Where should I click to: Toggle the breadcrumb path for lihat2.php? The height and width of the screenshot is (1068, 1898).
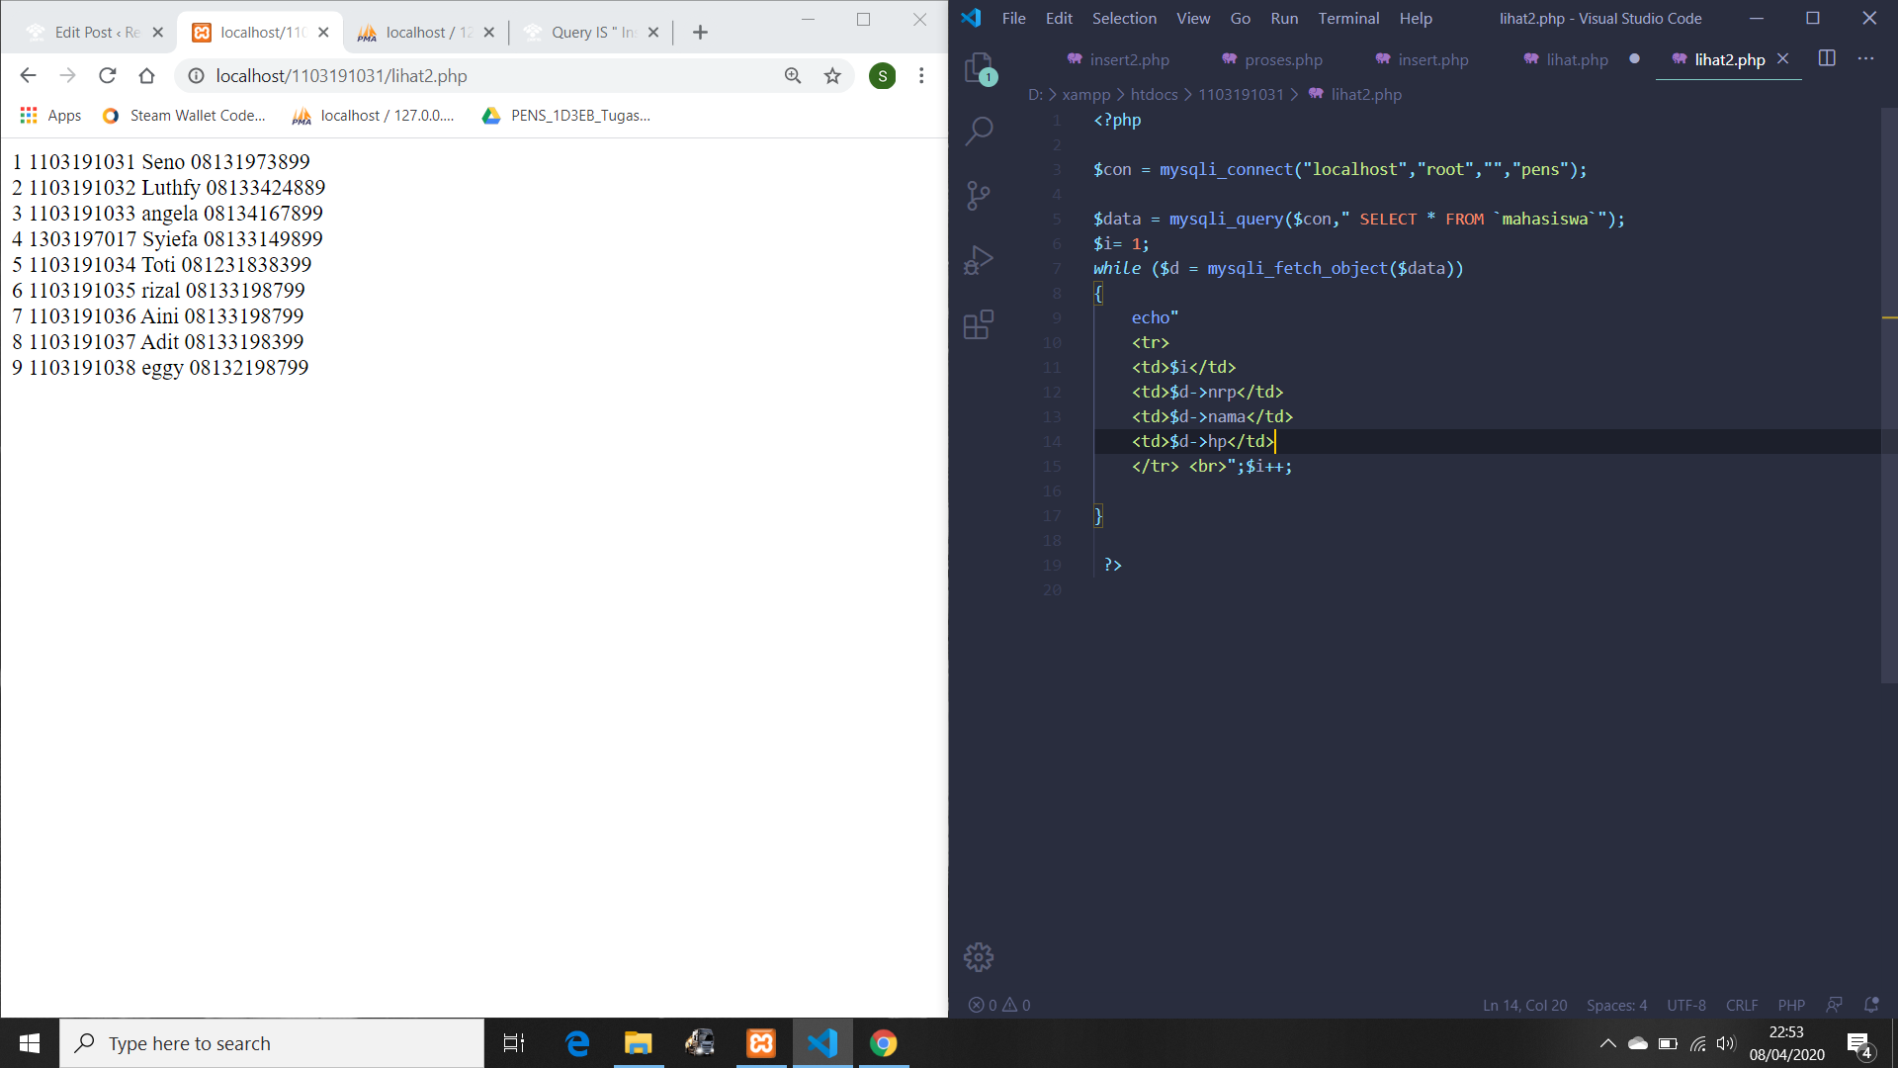point(1366,94)
